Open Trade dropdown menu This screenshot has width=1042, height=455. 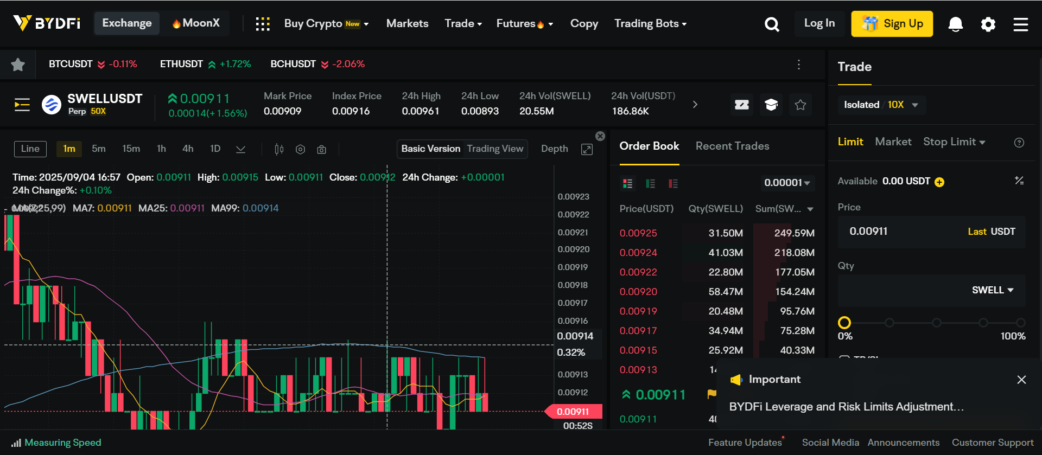click(463, 24)
